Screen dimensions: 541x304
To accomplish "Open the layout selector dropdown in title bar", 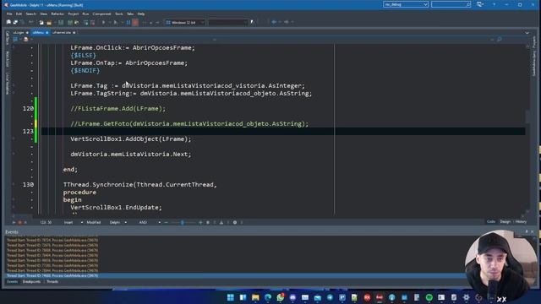I will [x=406, y=4].
